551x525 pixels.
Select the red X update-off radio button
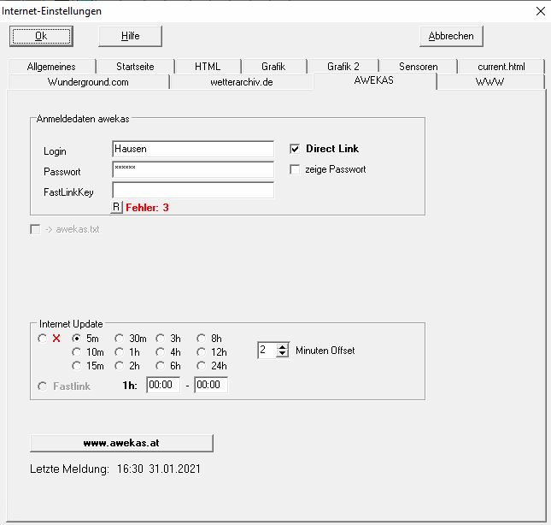coord(44,339)
